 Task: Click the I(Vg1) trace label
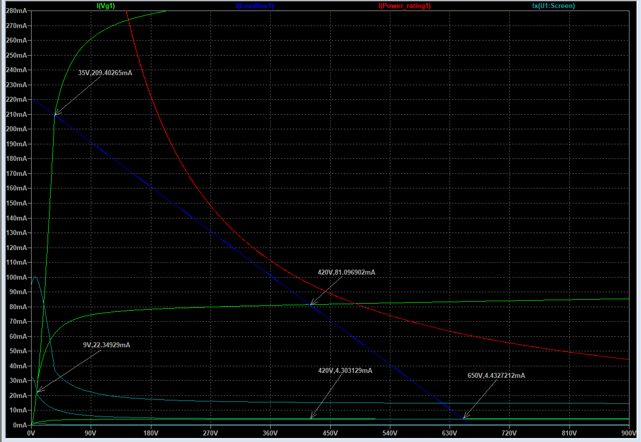pos(105,6)
